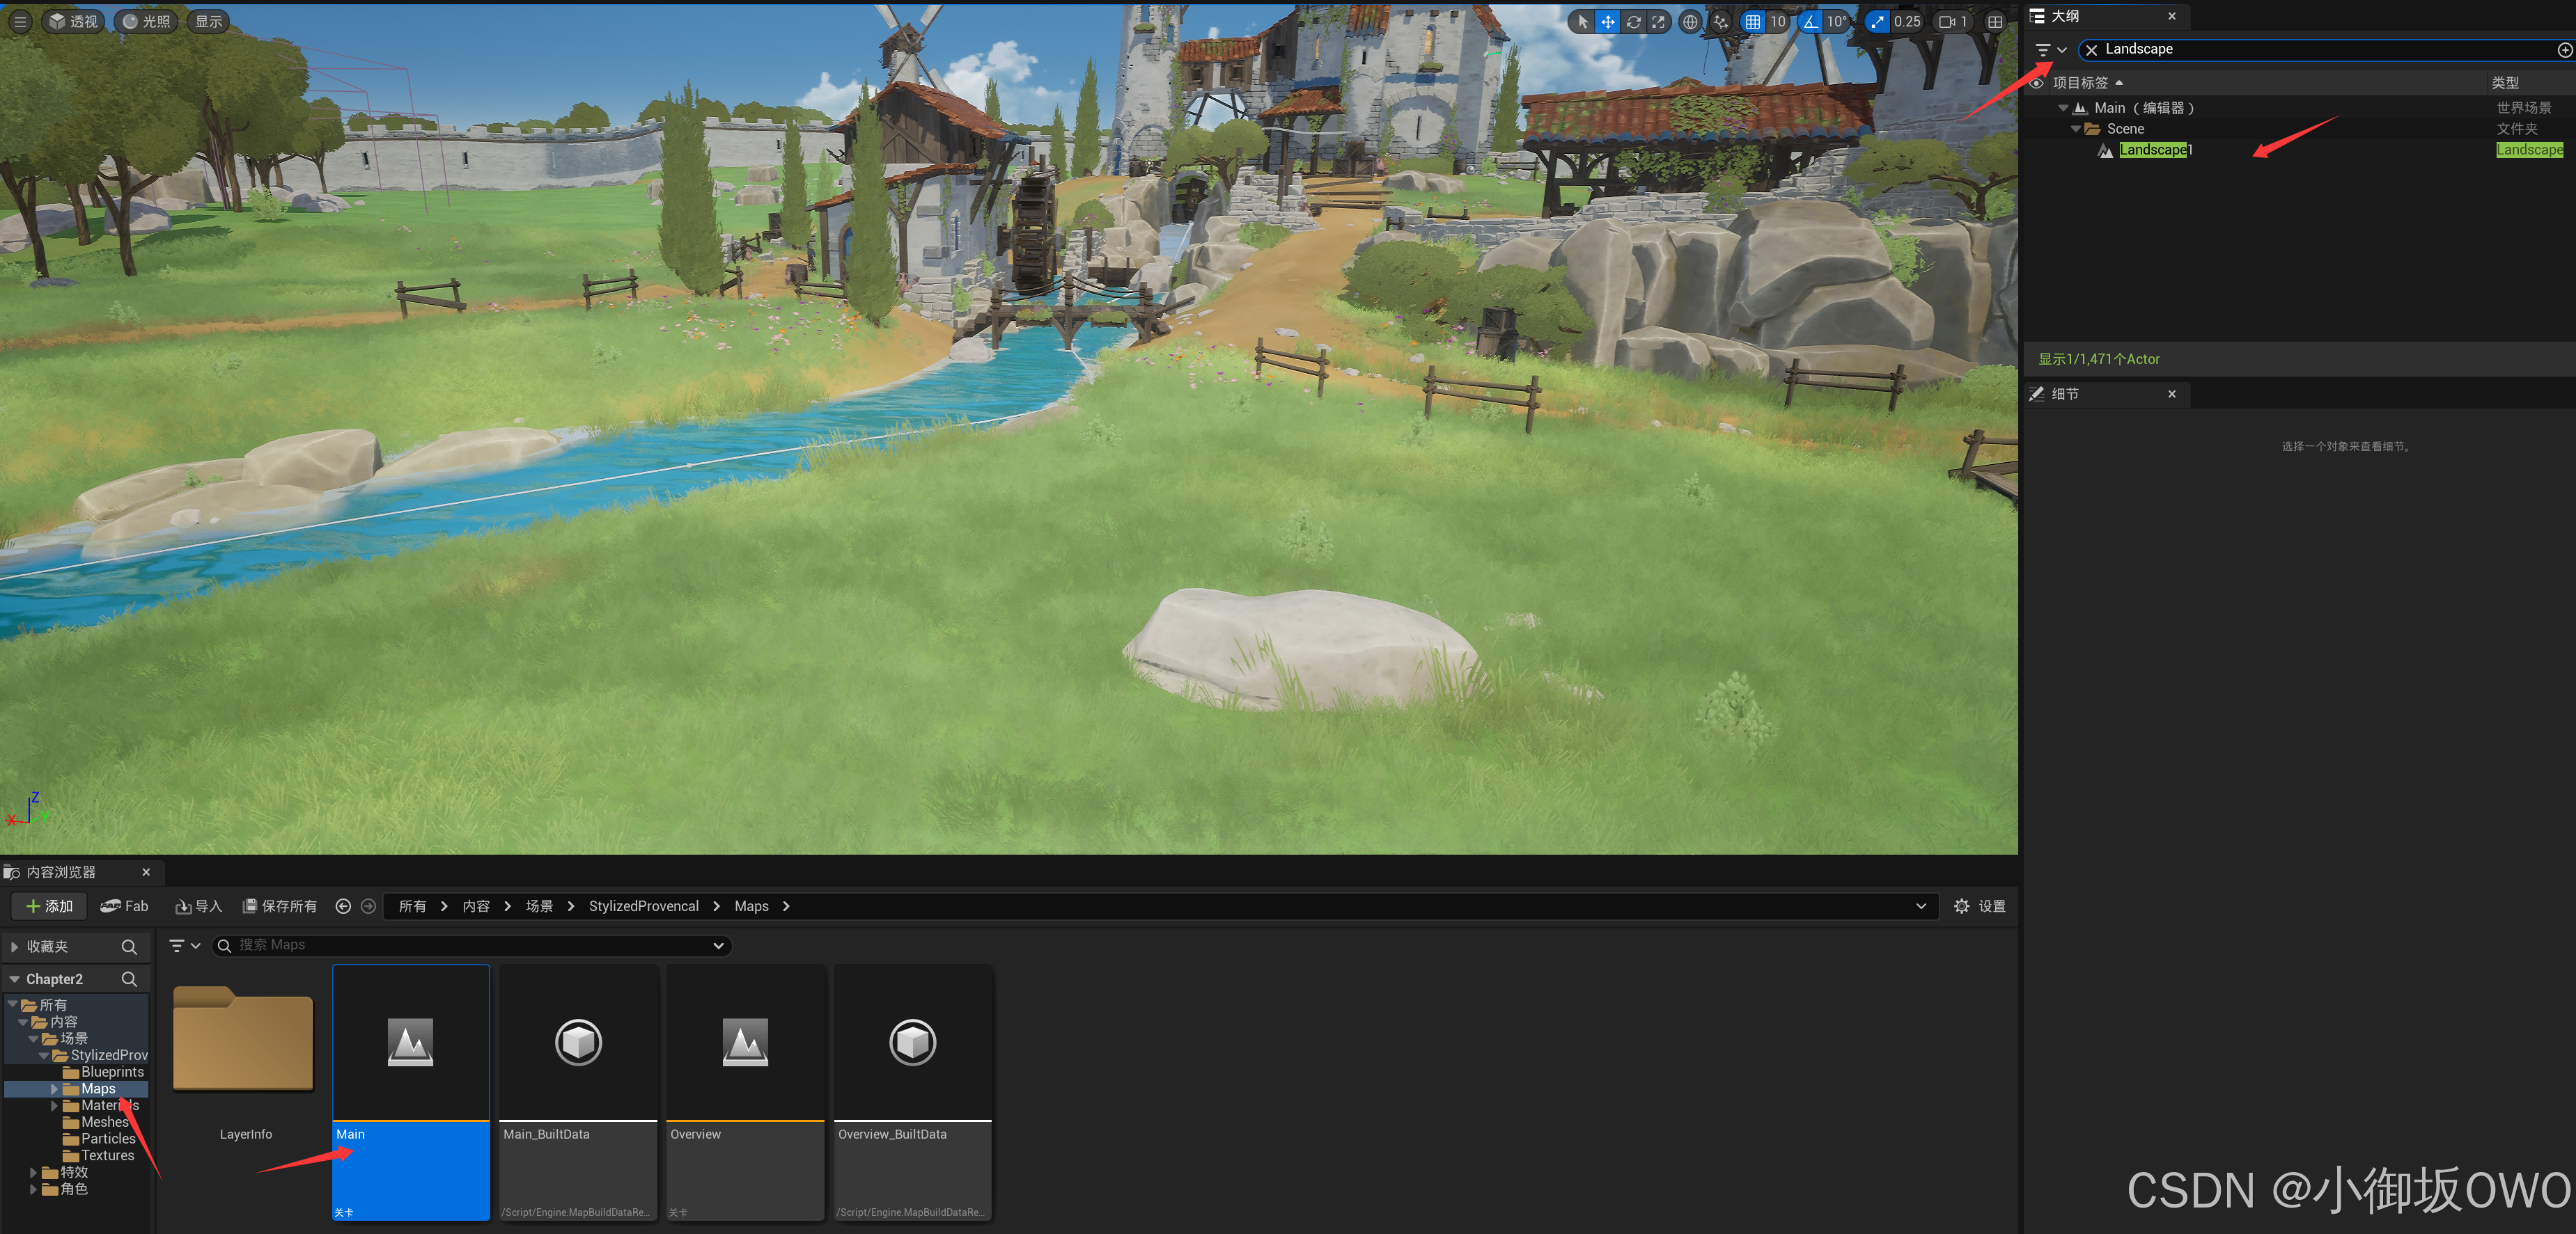Viewport: 2576px width, 1234px height.
Task: Open the 透视 perspective view menu
Action: click(73, 21)
